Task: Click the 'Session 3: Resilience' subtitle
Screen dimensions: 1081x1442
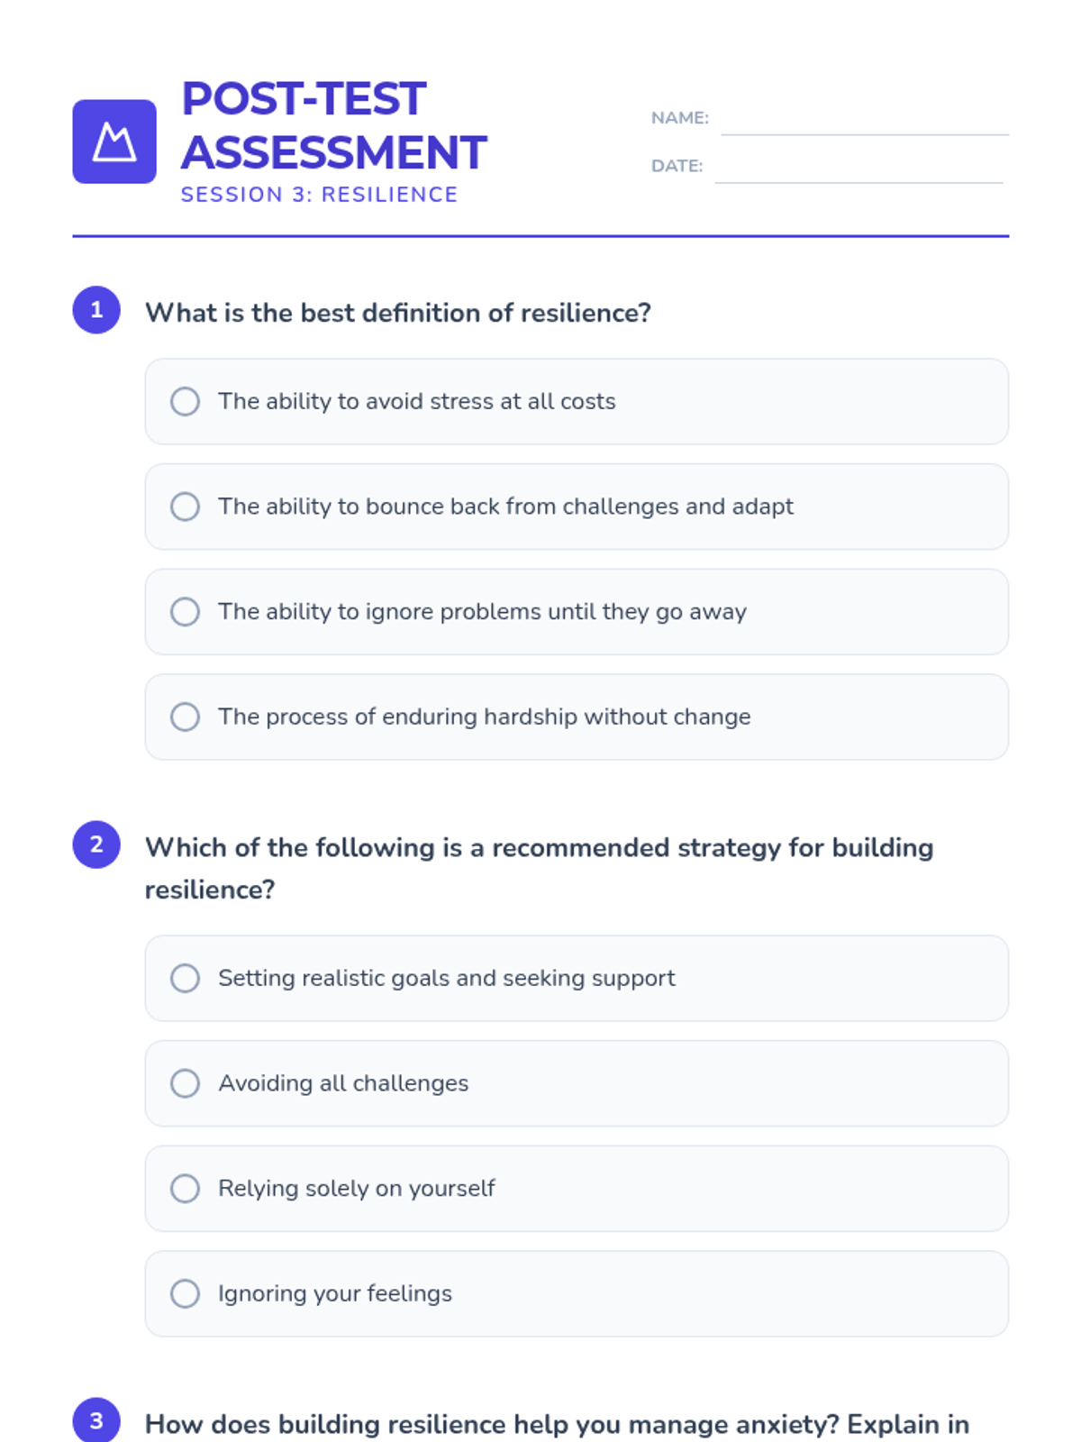Action: click(x=319, y=195)
